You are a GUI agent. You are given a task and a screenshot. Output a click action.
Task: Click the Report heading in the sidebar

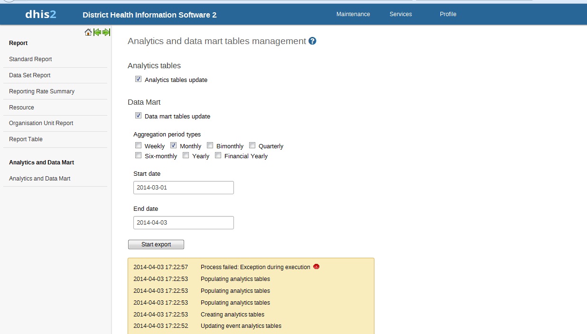pyautogui.click(x=19, y=43)
